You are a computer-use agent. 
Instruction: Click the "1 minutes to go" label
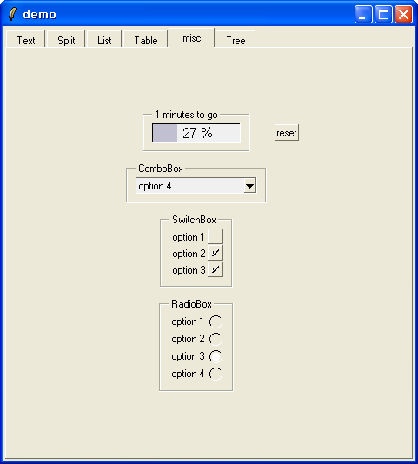pyautogui.click(x=186, y=115)
